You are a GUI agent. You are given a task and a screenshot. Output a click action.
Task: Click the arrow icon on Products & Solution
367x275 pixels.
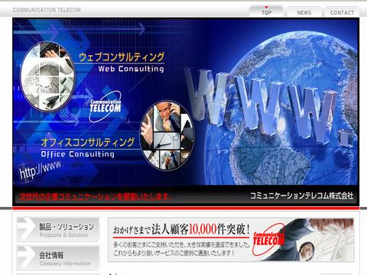(x=28, y=229)
